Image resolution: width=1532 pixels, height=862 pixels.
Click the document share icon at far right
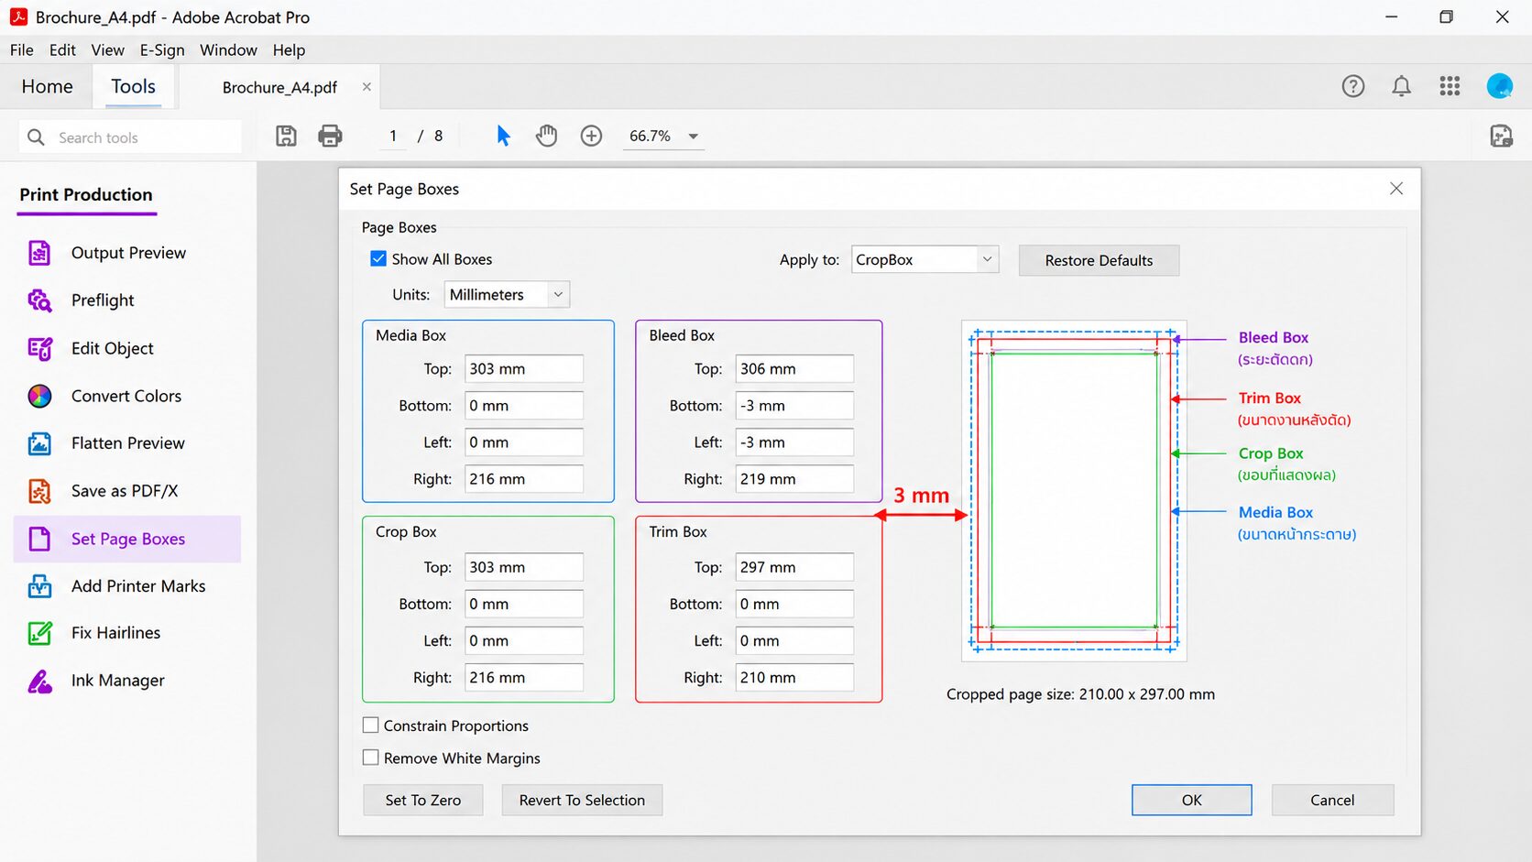point(1502,136)
